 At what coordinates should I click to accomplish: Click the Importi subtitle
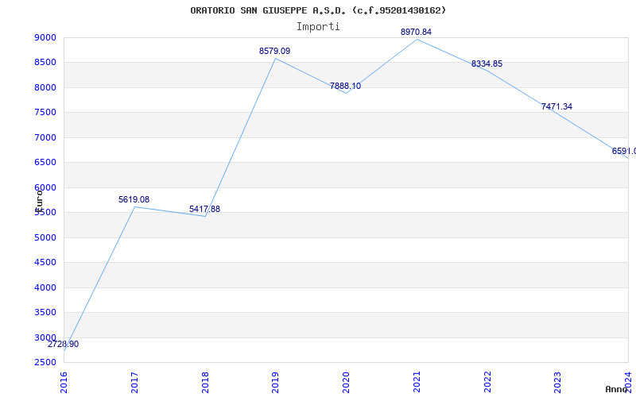[318, 27]
